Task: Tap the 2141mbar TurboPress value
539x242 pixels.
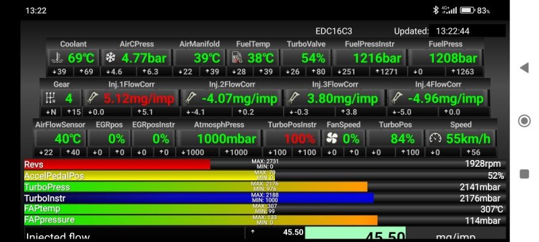Action: (x=480, y=187)
